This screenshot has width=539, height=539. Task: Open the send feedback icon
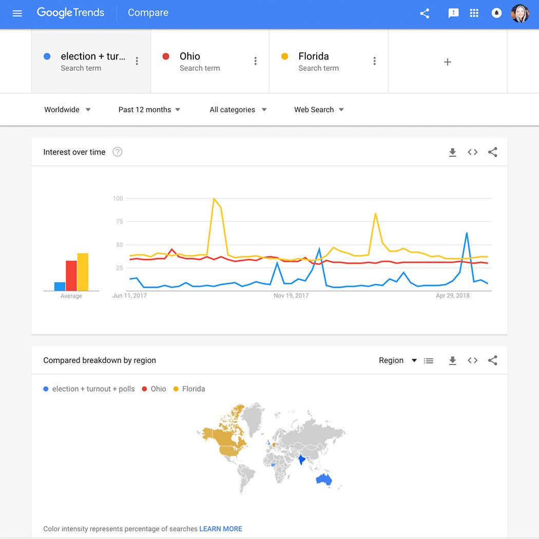click(453, 13)
